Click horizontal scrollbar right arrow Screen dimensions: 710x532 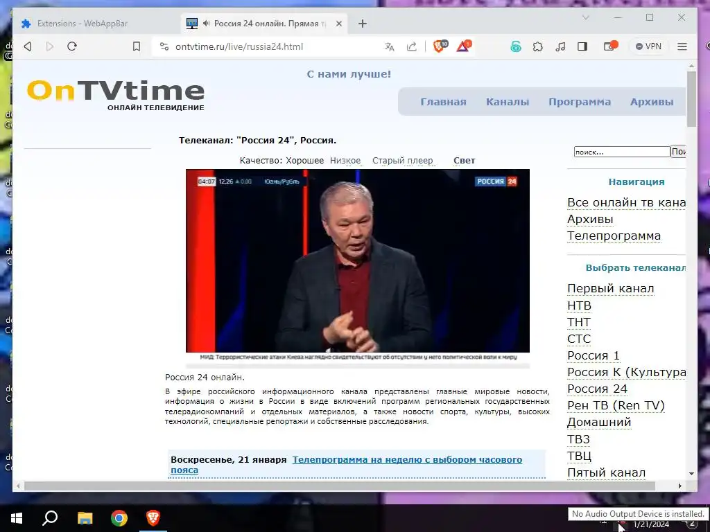[x=679, y=486]
